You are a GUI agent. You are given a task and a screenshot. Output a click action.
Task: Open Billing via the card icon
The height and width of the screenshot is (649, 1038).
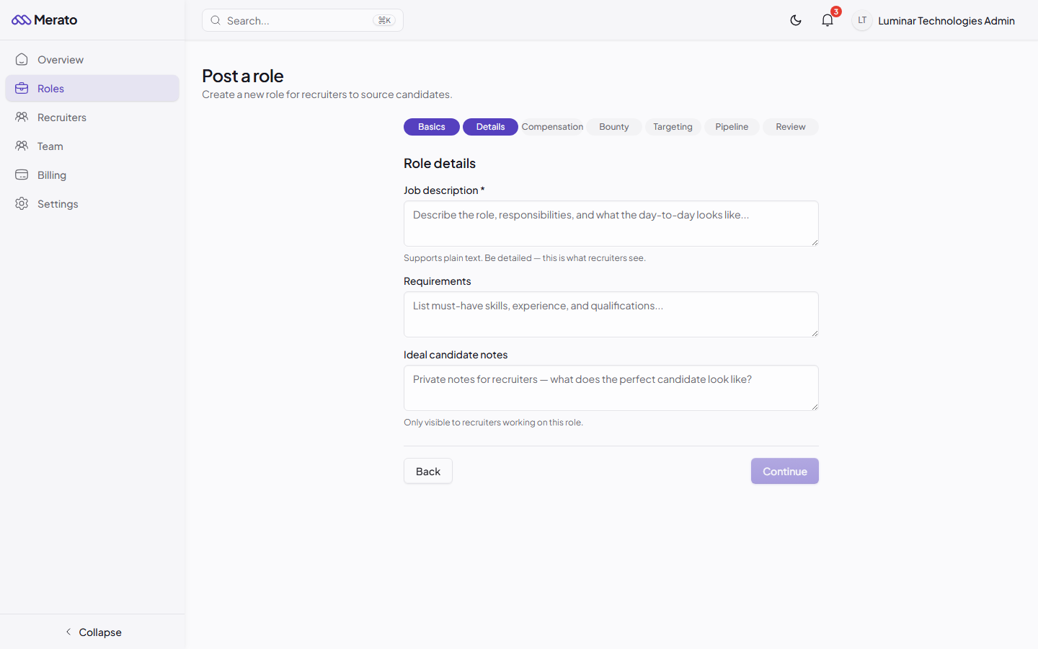pyautogui.click(x=22, y=175)
